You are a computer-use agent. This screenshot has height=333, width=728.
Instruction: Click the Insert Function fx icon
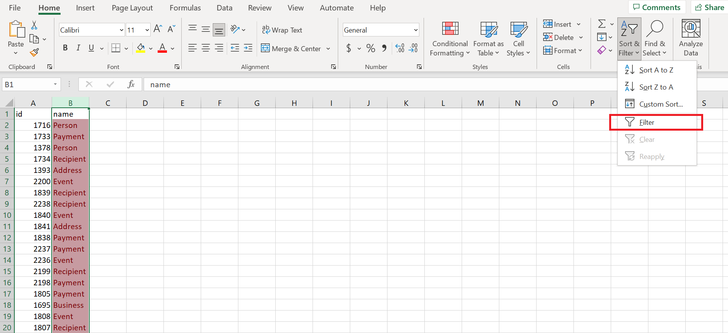coord(131,85)
